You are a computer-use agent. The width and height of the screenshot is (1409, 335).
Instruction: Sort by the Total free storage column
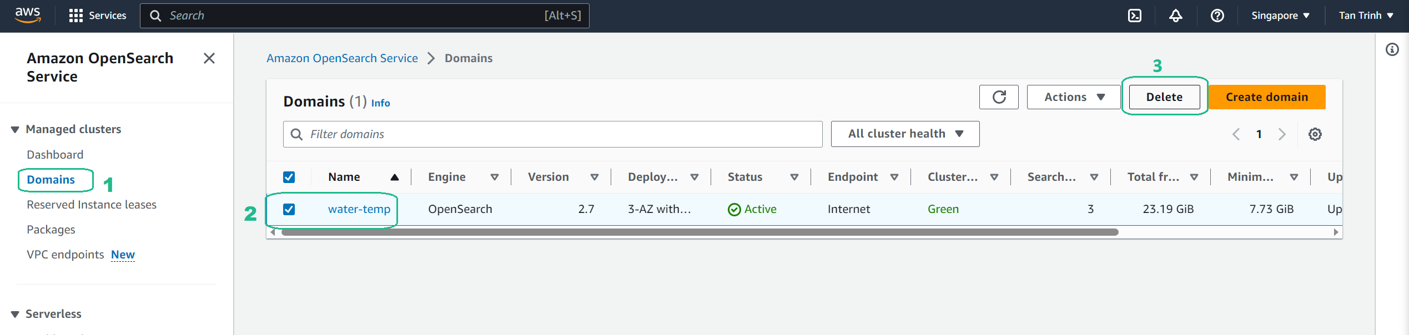tap(1194, 177)
